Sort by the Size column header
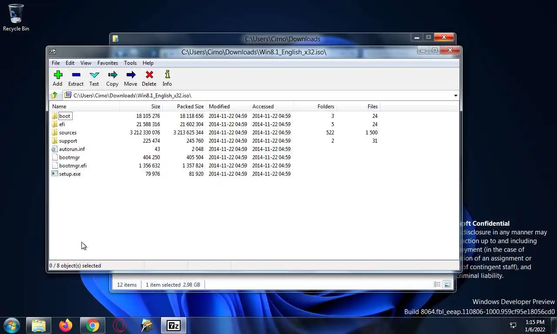This screenshot has height=334, width=557. click(141, 106)
